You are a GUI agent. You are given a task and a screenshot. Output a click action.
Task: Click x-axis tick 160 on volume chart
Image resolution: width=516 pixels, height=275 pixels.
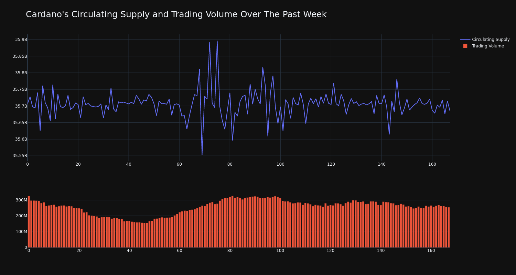click(431, 251)
